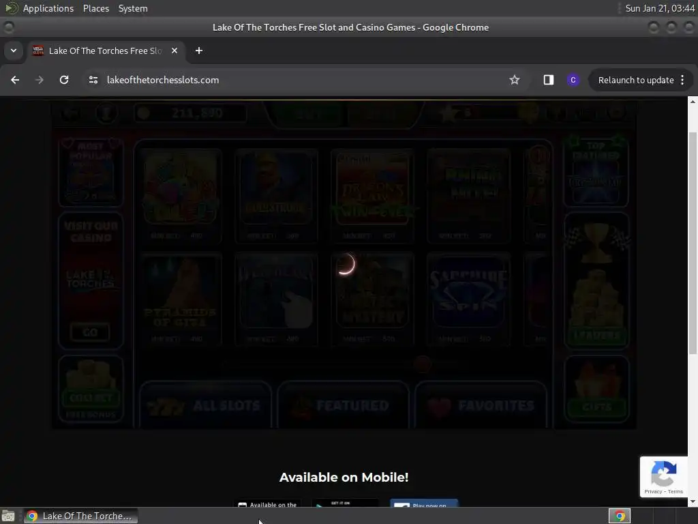This screenshot has height=524, width=698.
Task: Click the Chrome taskbar window button
Action: [x=80, y=516]
